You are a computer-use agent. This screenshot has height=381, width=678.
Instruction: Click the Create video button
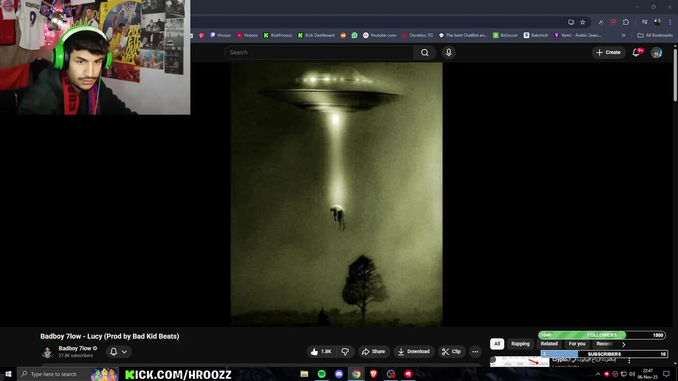608,52
